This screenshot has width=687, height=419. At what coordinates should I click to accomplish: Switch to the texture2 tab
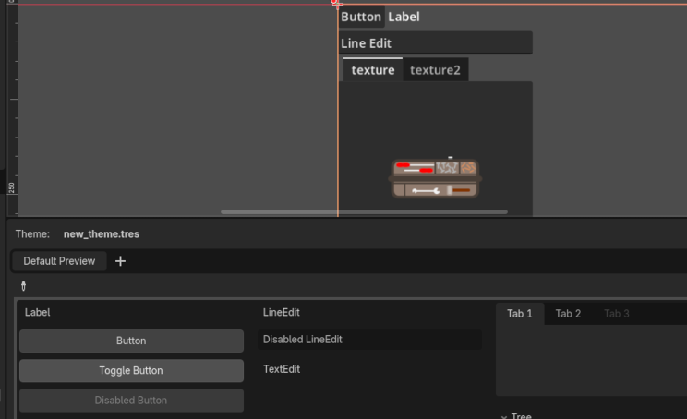435,70
